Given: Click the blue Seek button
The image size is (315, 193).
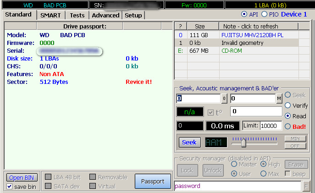Looking at the screenshot, I should [189, 143].
